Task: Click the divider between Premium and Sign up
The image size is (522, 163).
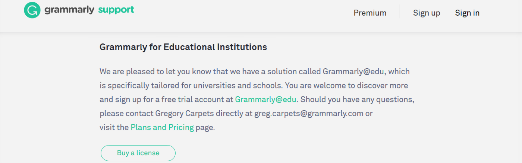Action: tap(400, 12)
